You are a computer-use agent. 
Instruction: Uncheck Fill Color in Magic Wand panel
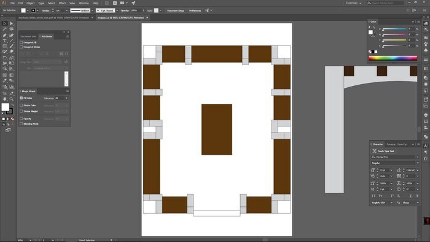[x=21, y=98]
